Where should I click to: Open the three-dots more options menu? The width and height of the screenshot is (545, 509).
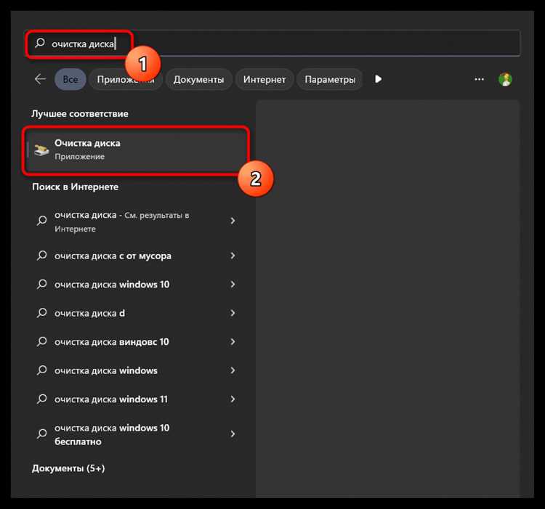point(479,79)
